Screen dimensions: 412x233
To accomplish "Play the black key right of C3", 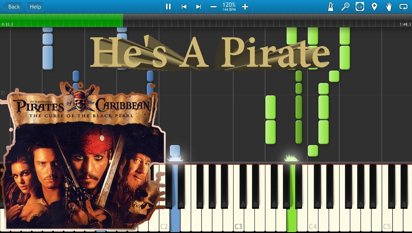I will tap(243, 186).
